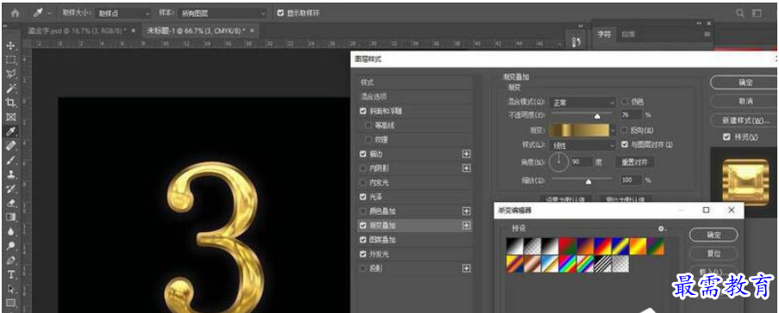Enable 内发光 checkbox
The height and width of the screenshot is (313, 779).
[x=363, y=182]
